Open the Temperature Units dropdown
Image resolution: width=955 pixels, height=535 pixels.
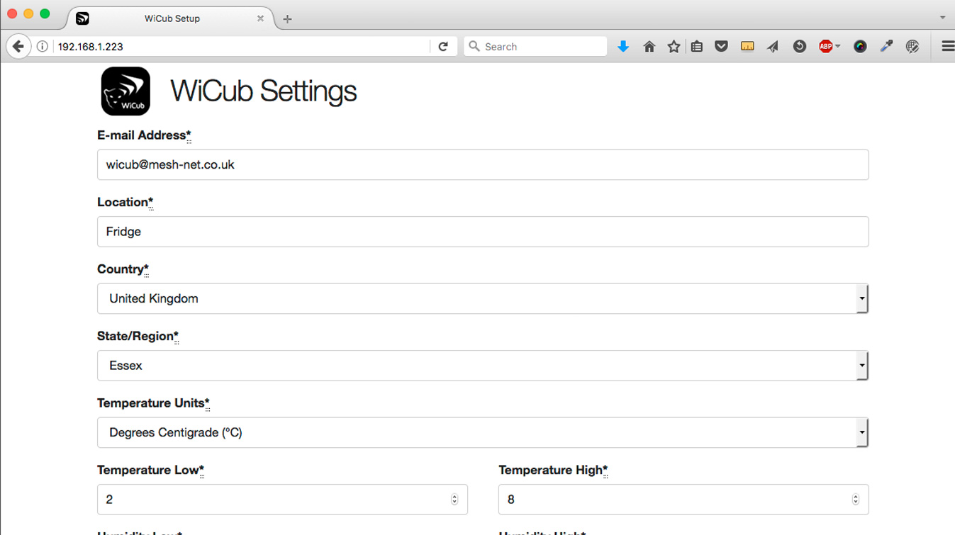point(483,432)
